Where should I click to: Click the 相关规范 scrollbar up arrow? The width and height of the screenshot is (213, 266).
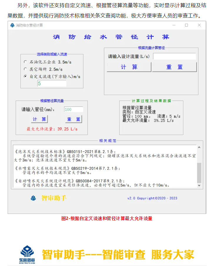point(199,147)
